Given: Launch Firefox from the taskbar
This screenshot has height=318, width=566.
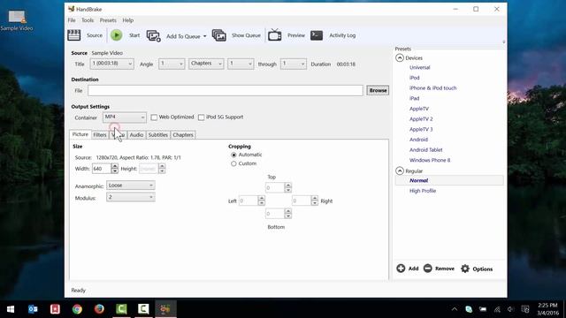Looking at the screenshot, I should [x=99, y=309].
